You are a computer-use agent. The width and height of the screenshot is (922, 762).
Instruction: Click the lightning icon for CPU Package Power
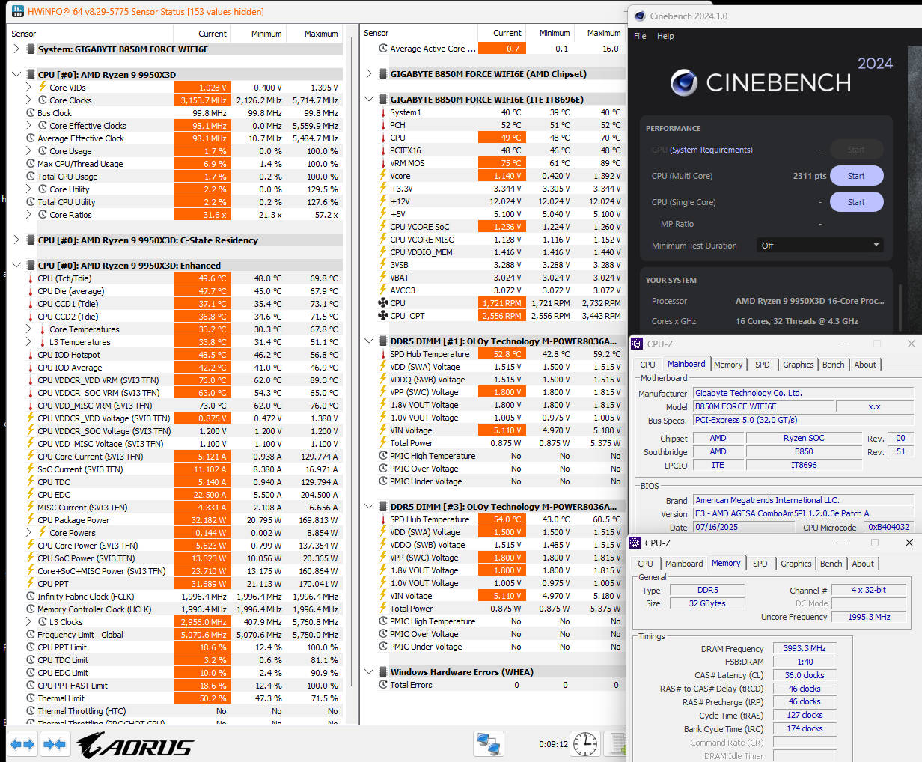coord(31,520)
